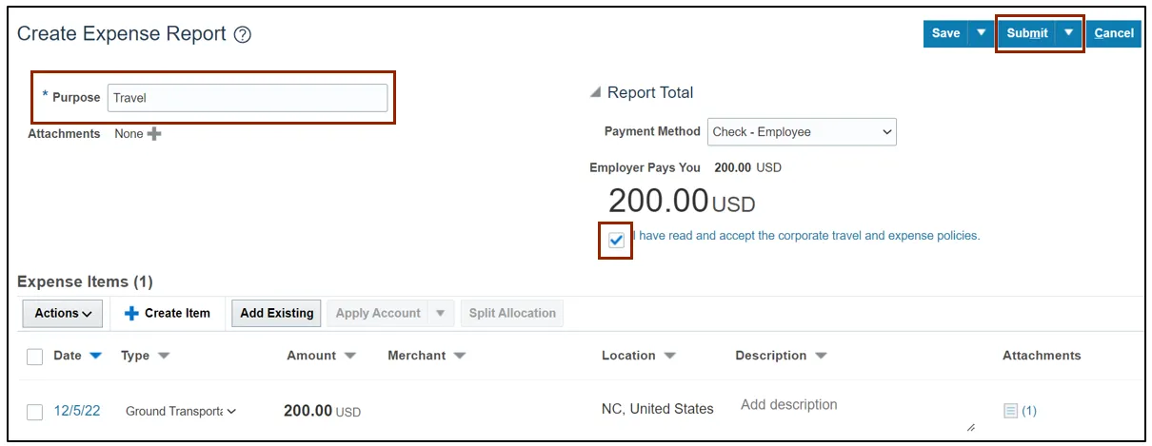This screenshot has height=446, width=1152.
Task: Click the Amount column sort arrow
Action: (x=350, y=356)
